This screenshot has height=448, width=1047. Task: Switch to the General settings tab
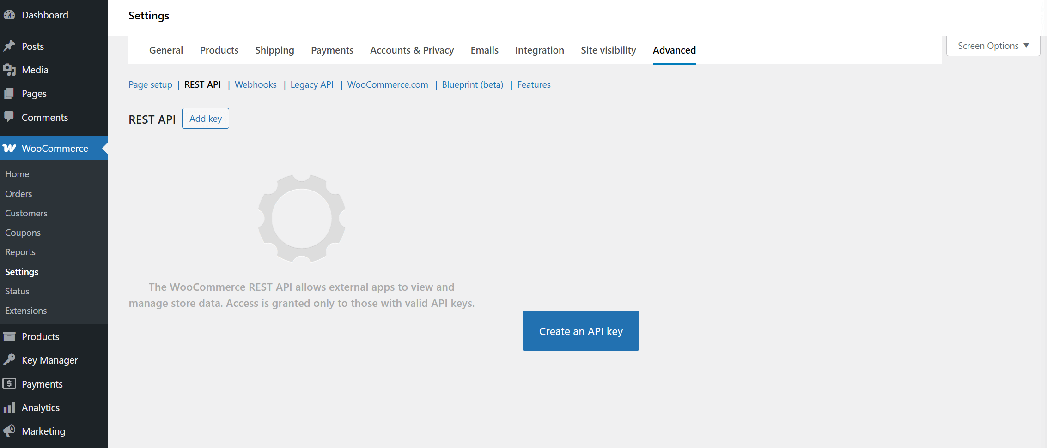[166, 50]
